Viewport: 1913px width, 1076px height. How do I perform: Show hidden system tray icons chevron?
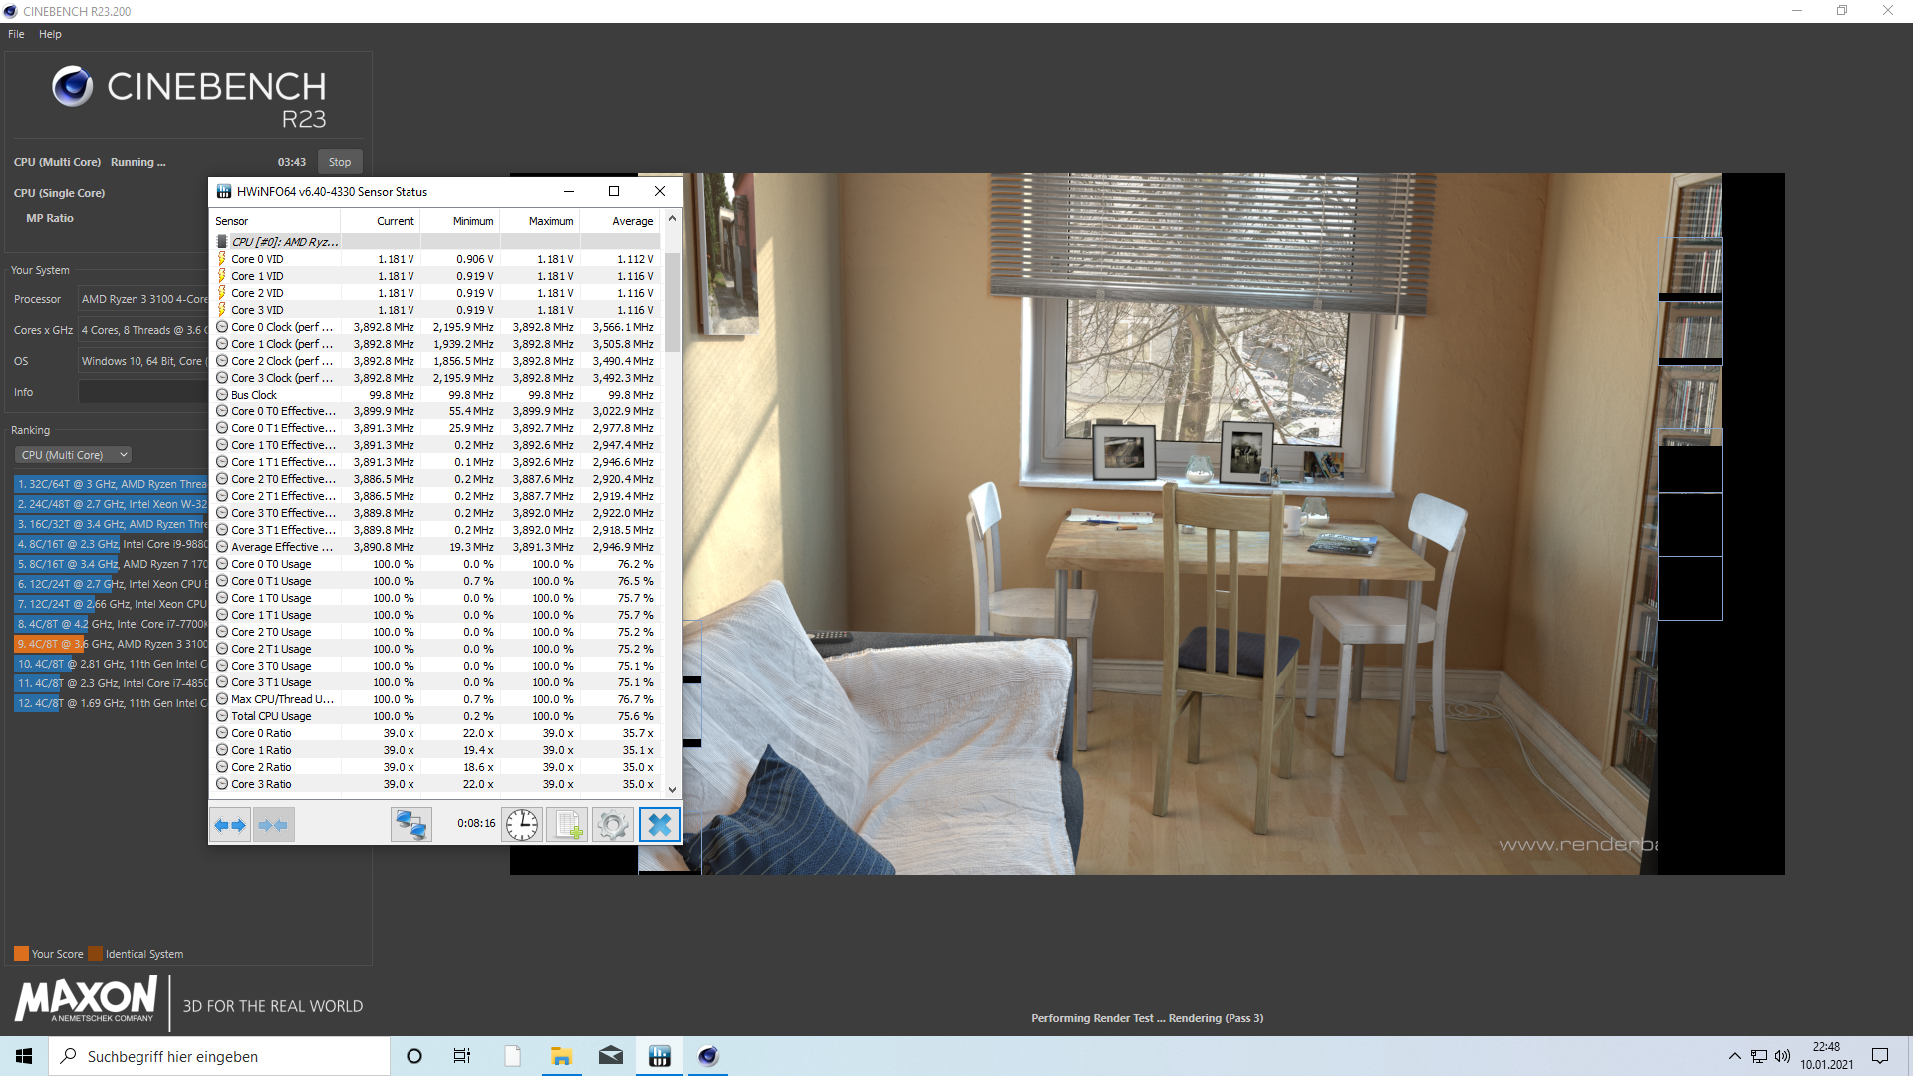[1734, 1056]
